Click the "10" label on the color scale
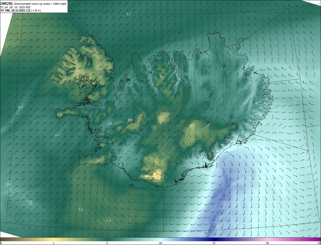This screenshot has height=245, width=321. coord(160,243)
